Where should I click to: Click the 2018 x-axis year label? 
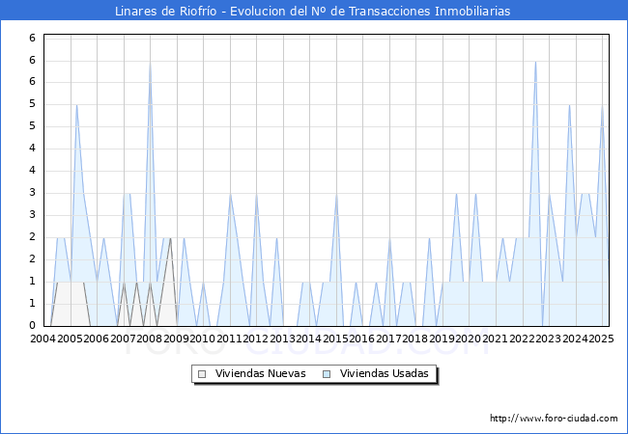click(415, 339)
